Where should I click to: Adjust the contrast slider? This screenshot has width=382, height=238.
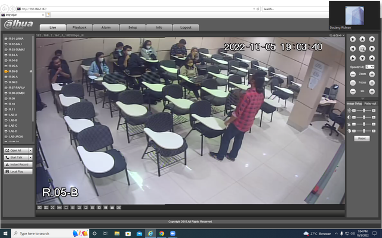(363, 117)
